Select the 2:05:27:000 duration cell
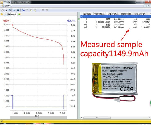 coord(119,27)
